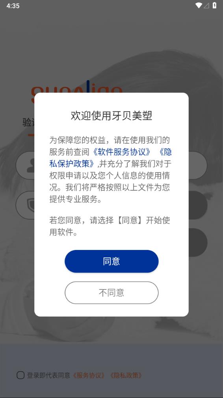
Task: Open the bottom 《服务协议》 link
Action: (89, 375)
